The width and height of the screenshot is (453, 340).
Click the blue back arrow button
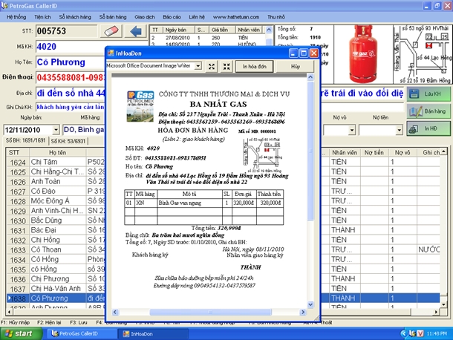click(x=135, y=31)
